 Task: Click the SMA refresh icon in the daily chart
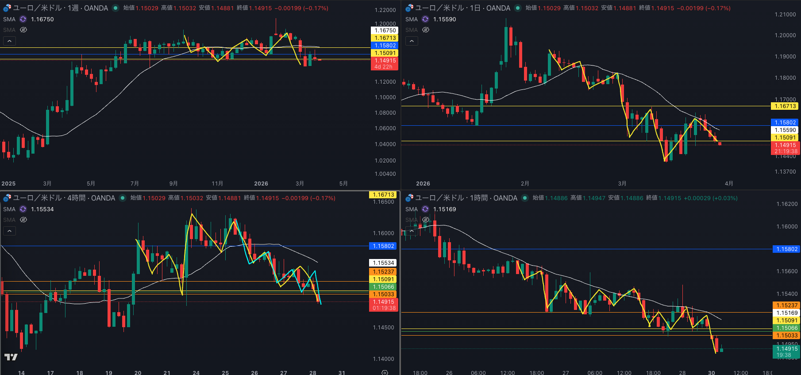point(425,19)
